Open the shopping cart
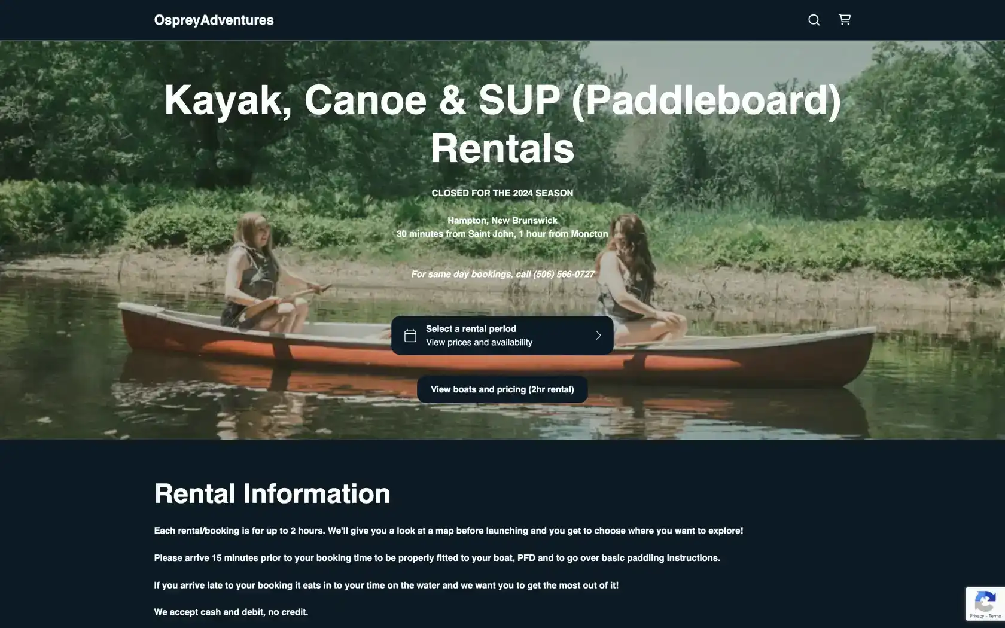This screenshot has height=628, width=1005. tap(844, 20)
